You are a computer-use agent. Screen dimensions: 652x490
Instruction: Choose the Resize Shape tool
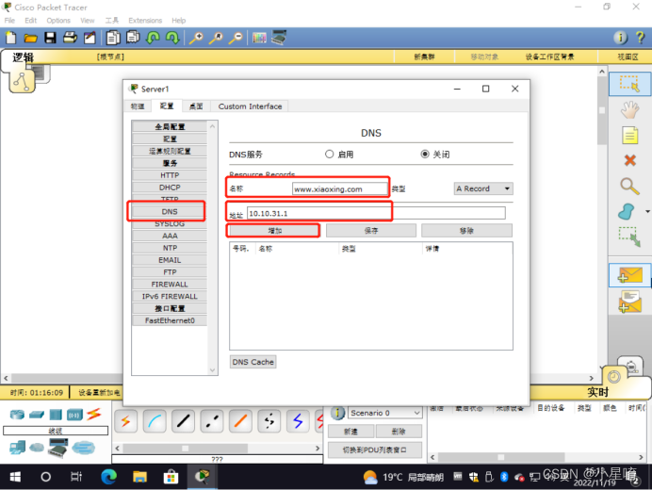[x=629, y=237]
